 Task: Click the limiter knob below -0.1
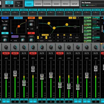(31, 40)
